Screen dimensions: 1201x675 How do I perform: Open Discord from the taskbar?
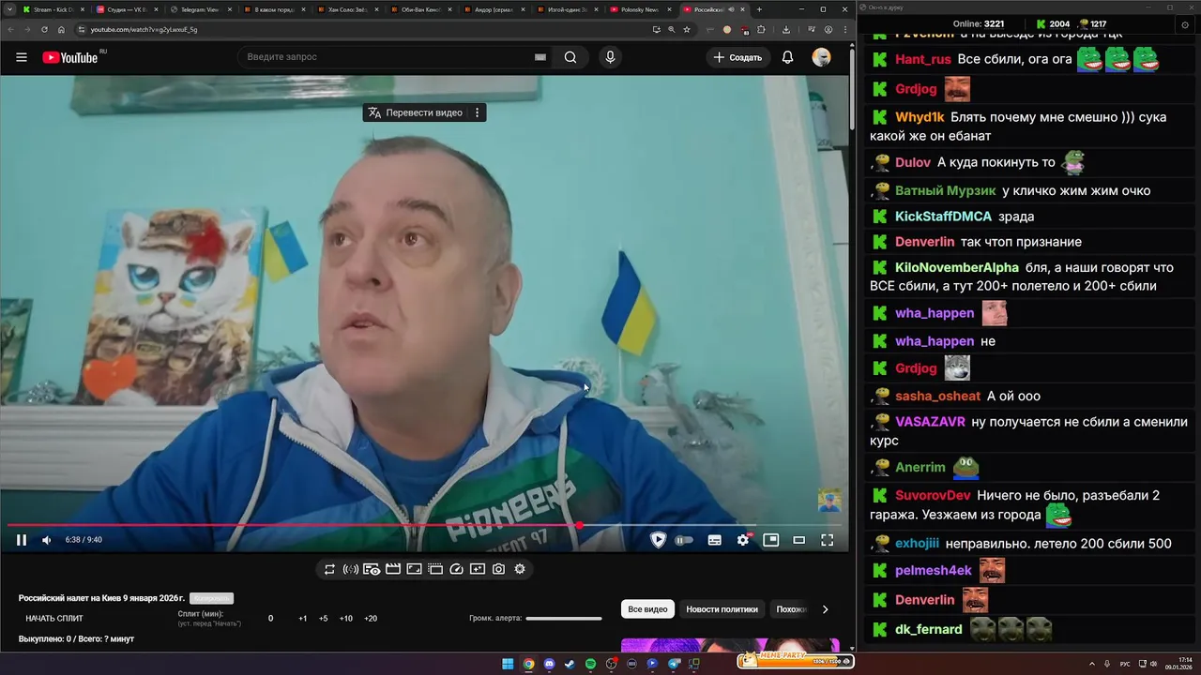tap(549, 664)
